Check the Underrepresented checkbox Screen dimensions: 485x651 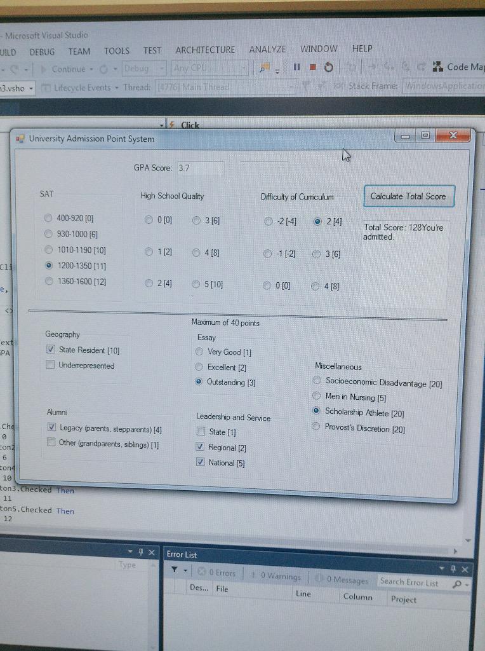50,364
